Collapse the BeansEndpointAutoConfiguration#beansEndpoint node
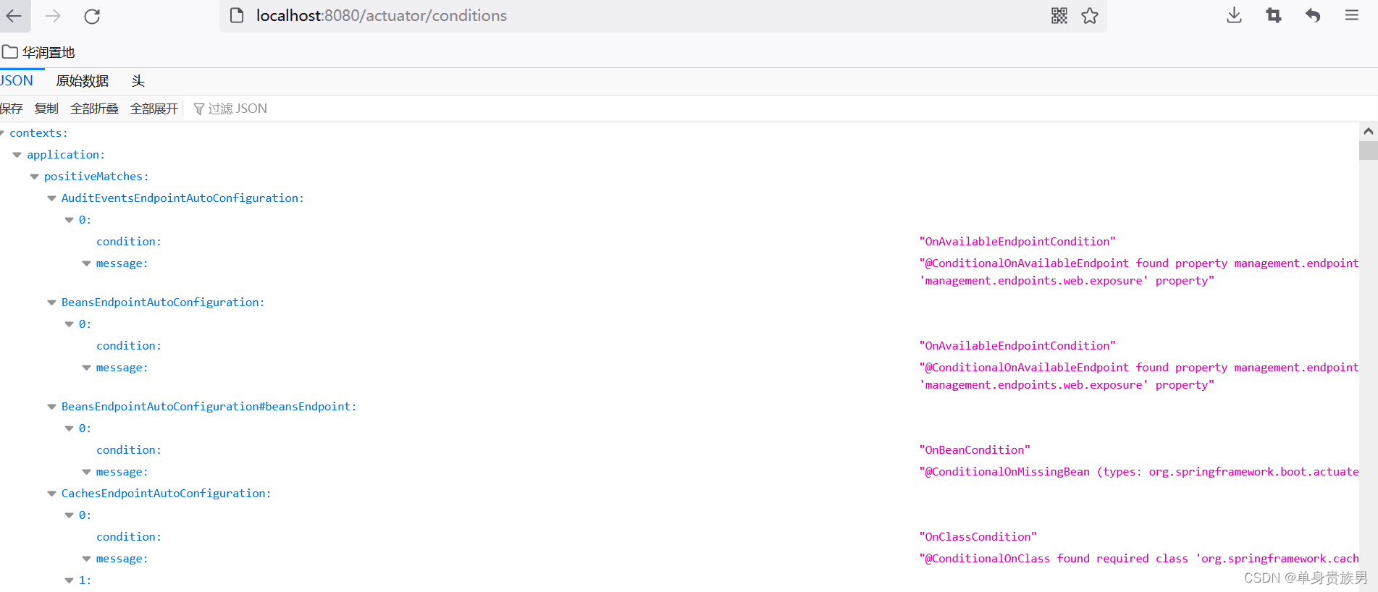This screenshot has width=1378, height=592. pyautogui.click(x=51, y=407)
